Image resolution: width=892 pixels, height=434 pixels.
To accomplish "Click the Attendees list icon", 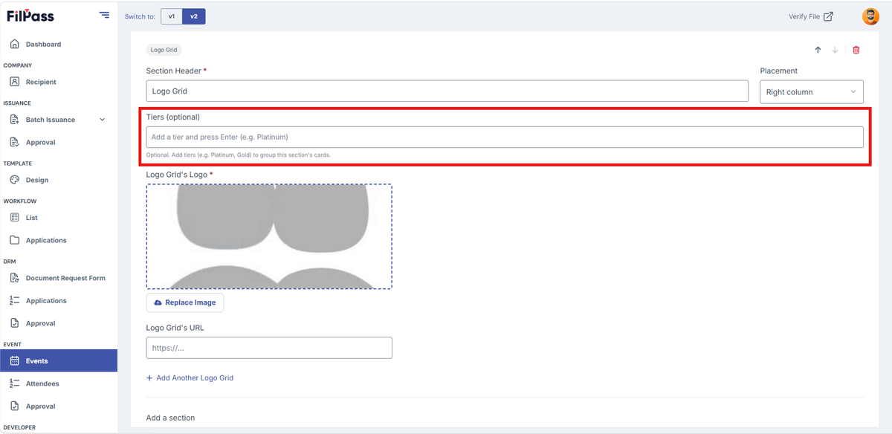I will (15, 383).
